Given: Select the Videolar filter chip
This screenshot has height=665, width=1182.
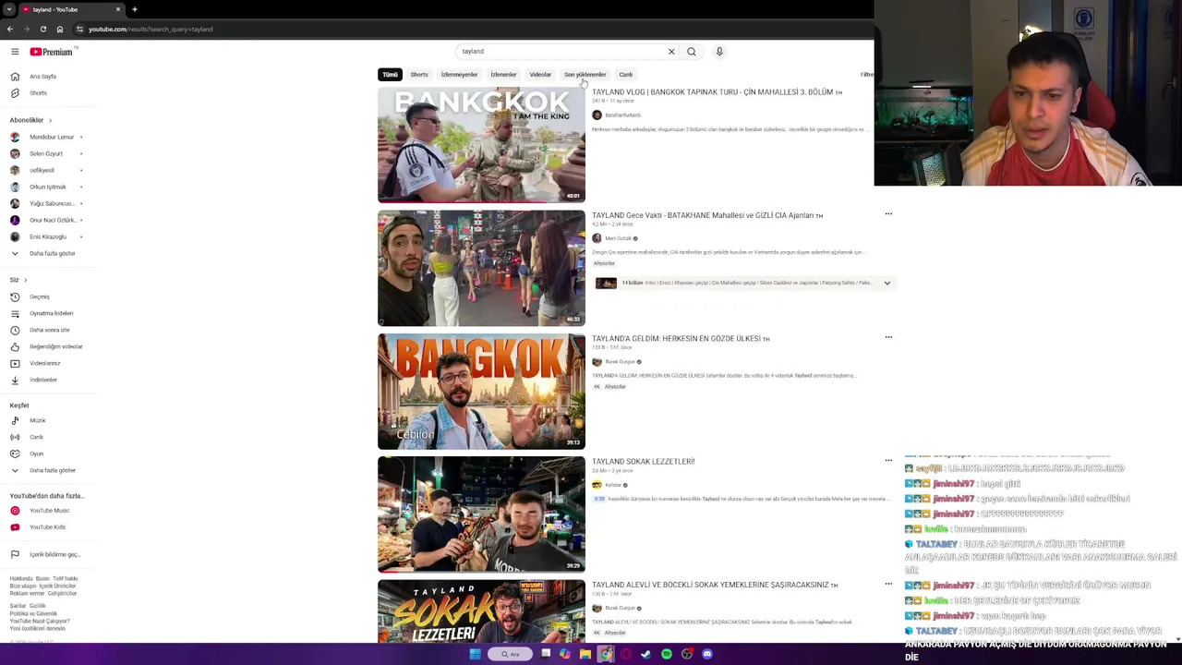Looking at the screenshot, I should click(x=540, y=75).
